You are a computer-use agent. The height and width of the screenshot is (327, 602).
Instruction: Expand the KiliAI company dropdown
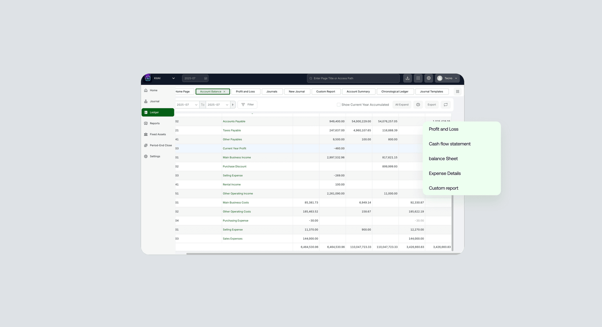173,79
